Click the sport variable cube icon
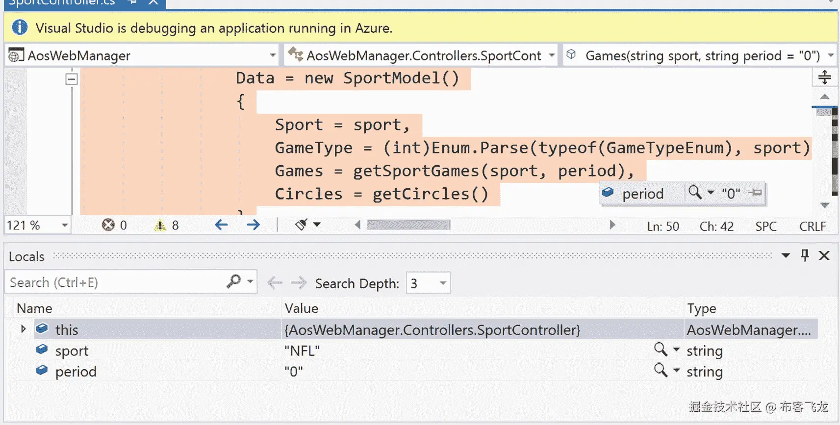The width and height of the screenshot is (840, 425). coord(42,349)
